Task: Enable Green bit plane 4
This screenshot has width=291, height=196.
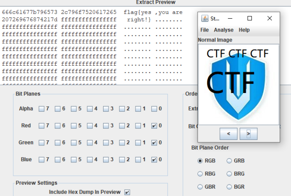Action: point(90,142)
